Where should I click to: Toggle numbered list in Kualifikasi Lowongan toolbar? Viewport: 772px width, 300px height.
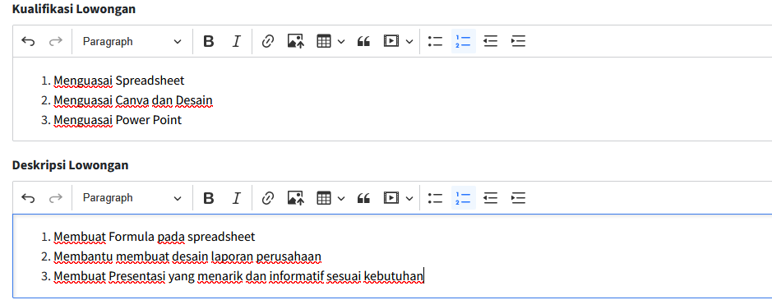coord(464,41)
